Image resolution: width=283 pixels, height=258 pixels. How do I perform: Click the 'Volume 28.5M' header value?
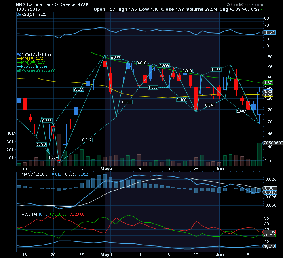point(202,10)
